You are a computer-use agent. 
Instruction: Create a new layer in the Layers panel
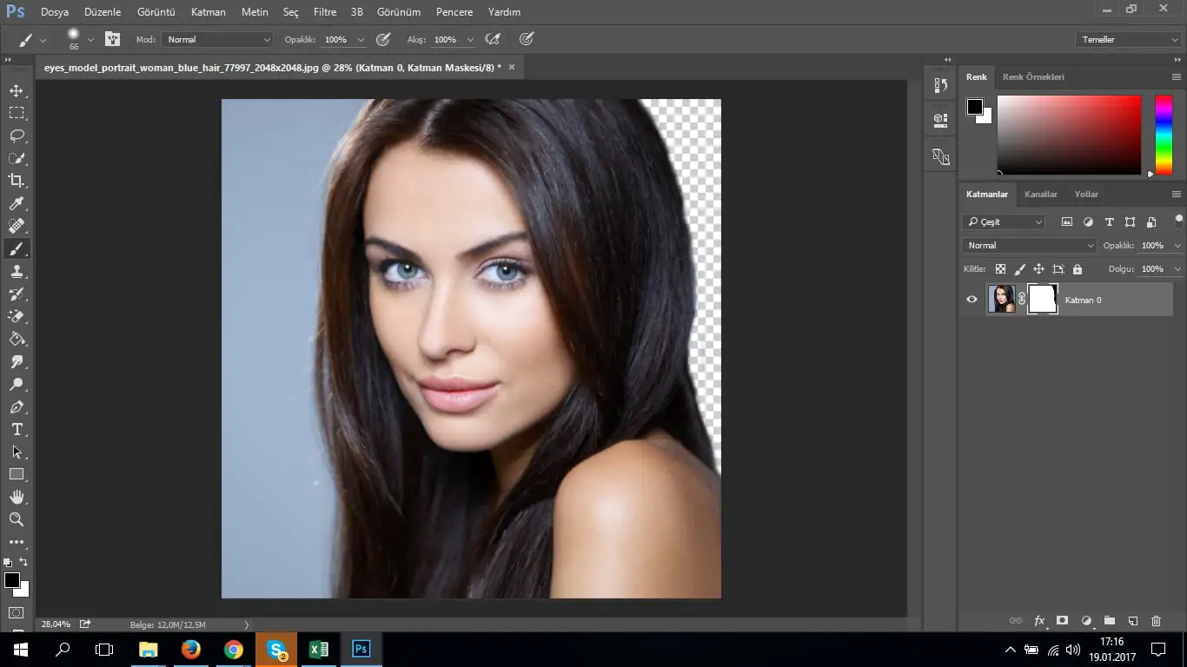click(1132, 621)
